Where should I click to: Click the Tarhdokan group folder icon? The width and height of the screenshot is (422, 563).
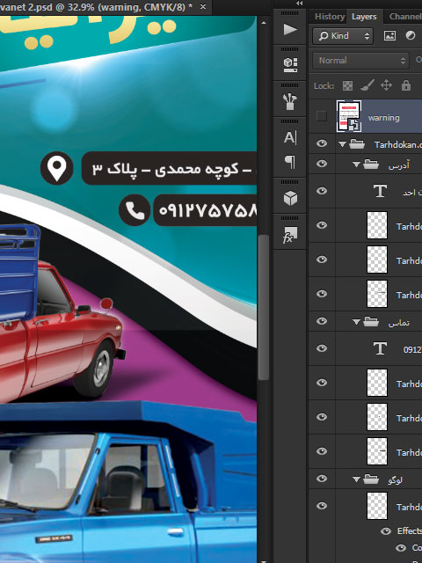[x=357, y=144]
